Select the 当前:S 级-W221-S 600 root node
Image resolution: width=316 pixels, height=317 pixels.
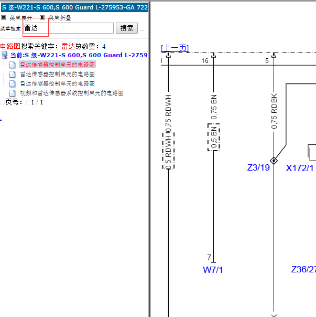pyautogui.click(x=79, y=55)
